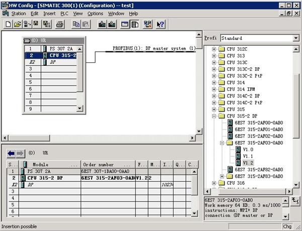Click the HW Config document icon in menu bar
Image resolution: width=302 pixels, height=231 pixels.
pos(6,14)
